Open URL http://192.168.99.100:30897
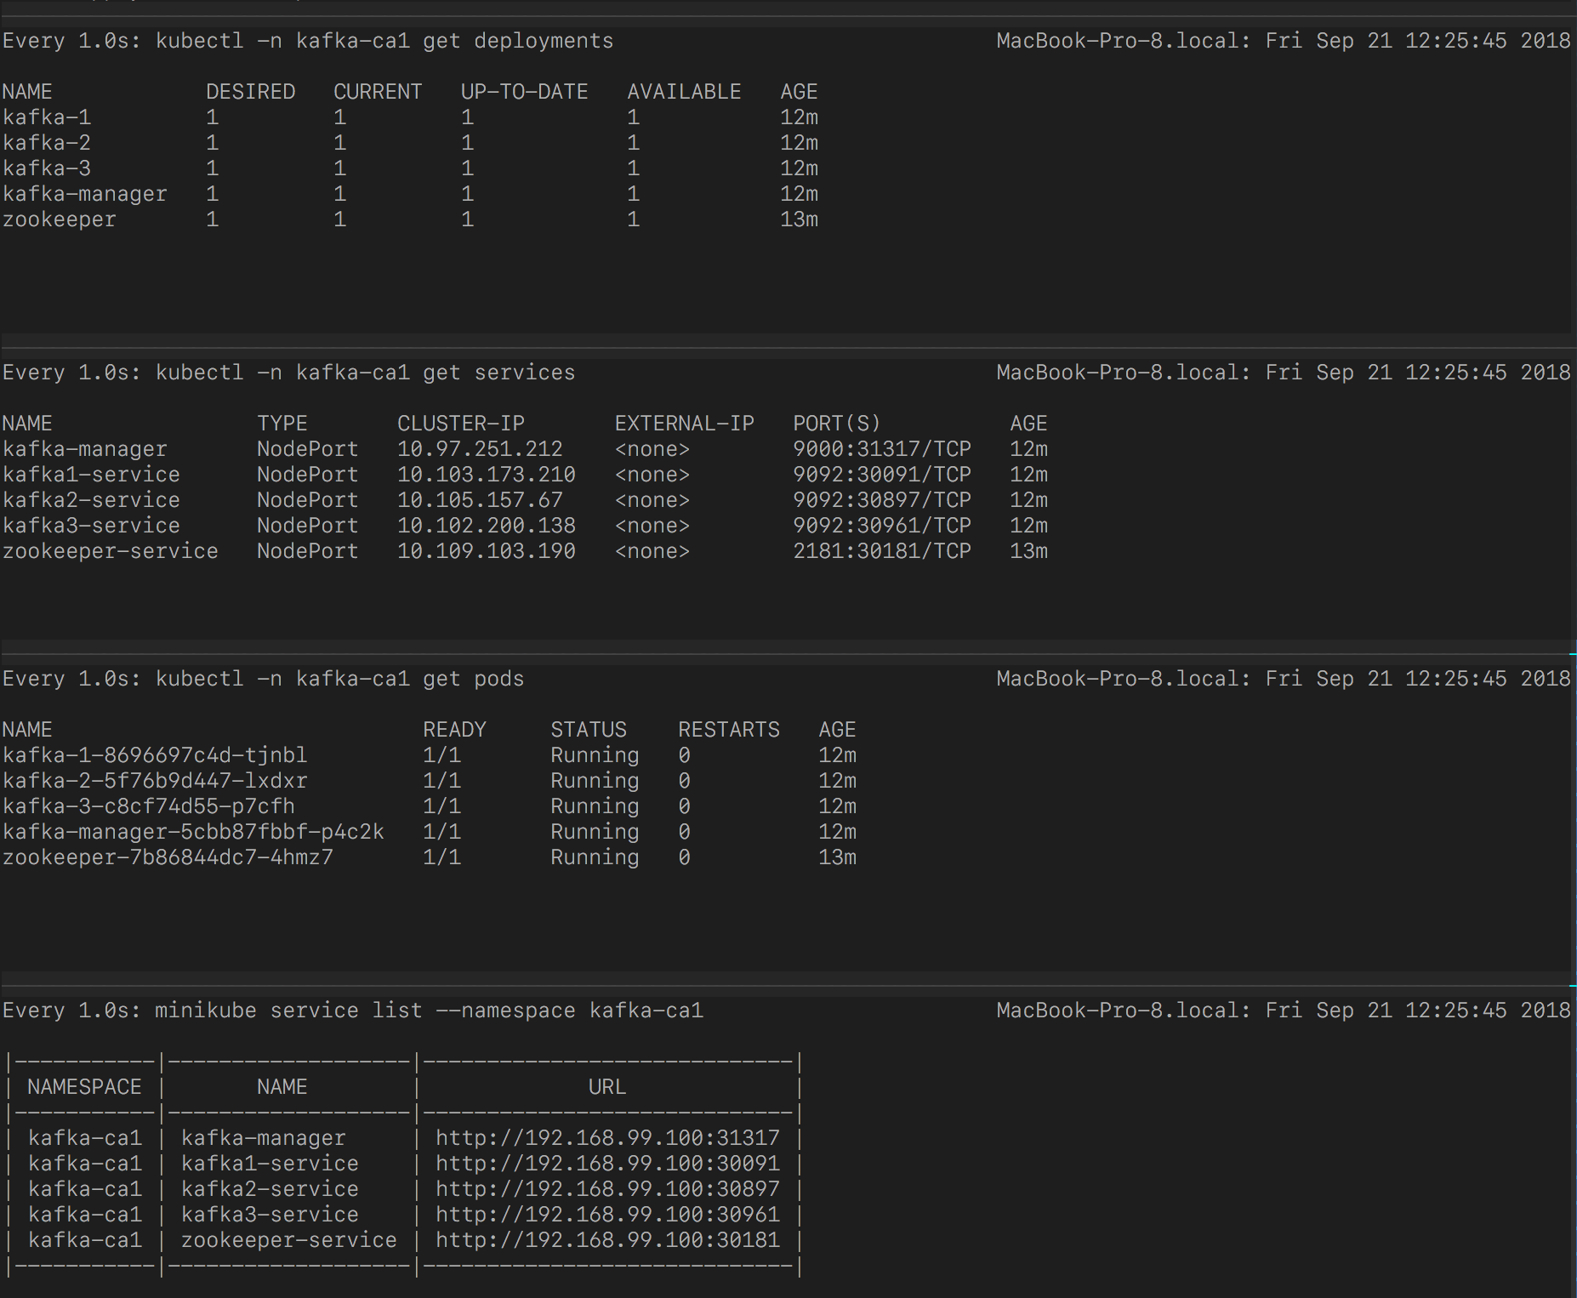1577x1298 pixels. click(608, 1189)
